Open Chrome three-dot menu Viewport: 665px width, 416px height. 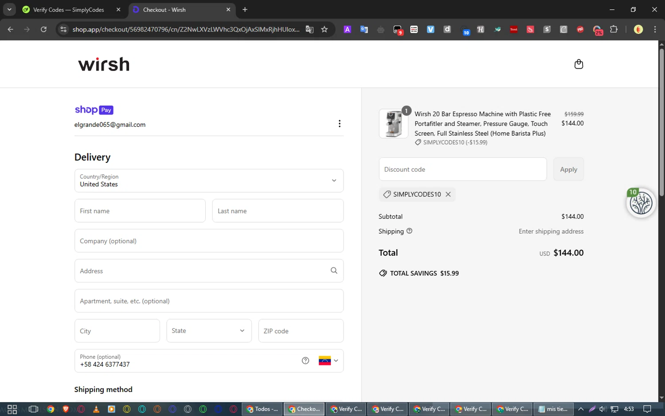tap(655, 29)
